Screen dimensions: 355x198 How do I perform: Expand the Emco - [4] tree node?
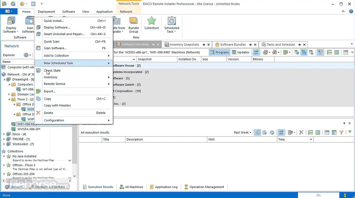point(4,134)
